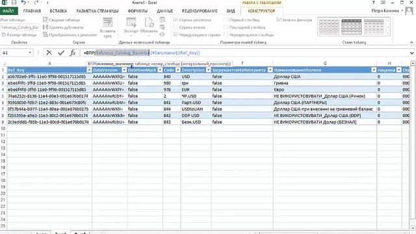
Task: Click cell with code 978
Action: pyautogui.click(x=172, y=90)
